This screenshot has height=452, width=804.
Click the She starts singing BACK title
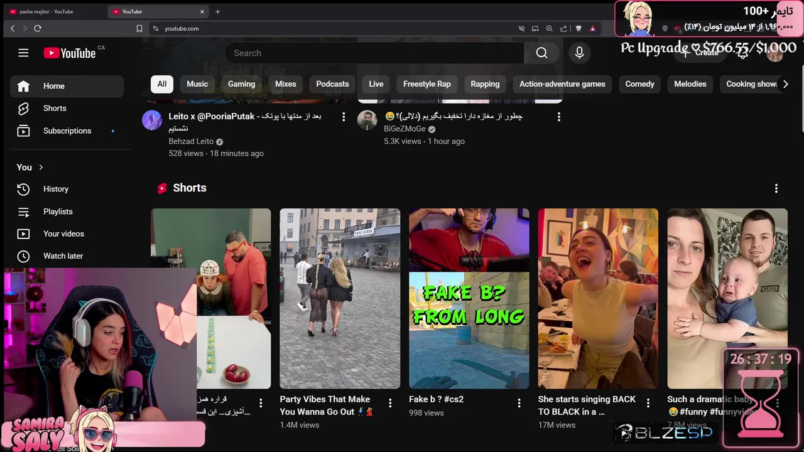tap(587, 406)
